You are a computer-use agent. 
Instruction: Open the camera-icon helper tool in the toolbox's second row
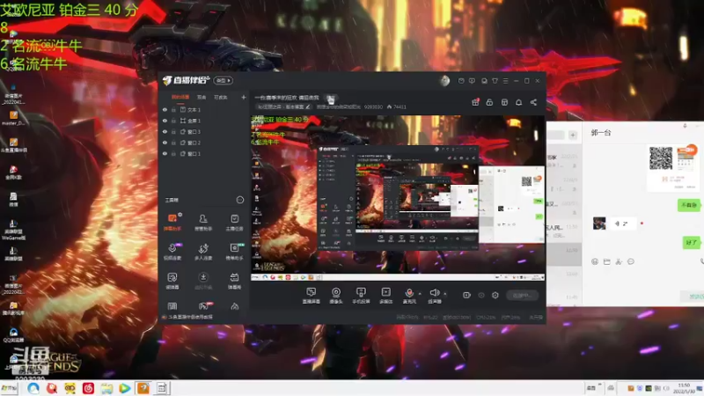coord(234,252)
